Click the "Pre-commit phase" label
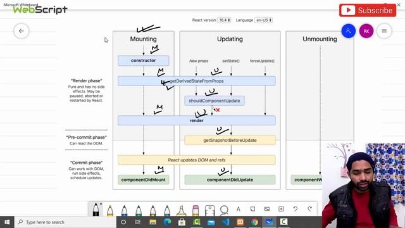This screenshot has height=228, width=405. pyautogui.click(x=86, y=137)
